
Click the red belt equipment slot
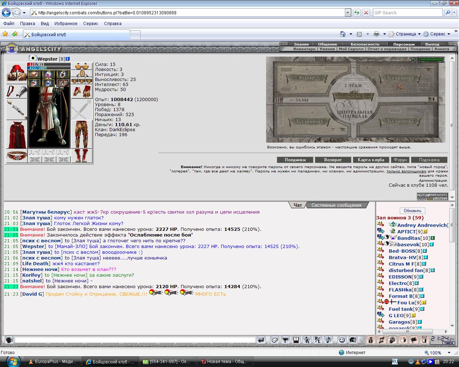coord(16,156)
